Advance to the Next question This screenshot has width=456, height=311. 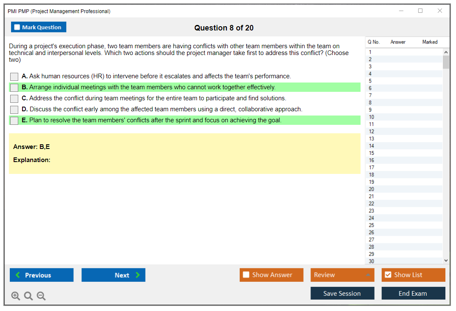tap(113, 275)
